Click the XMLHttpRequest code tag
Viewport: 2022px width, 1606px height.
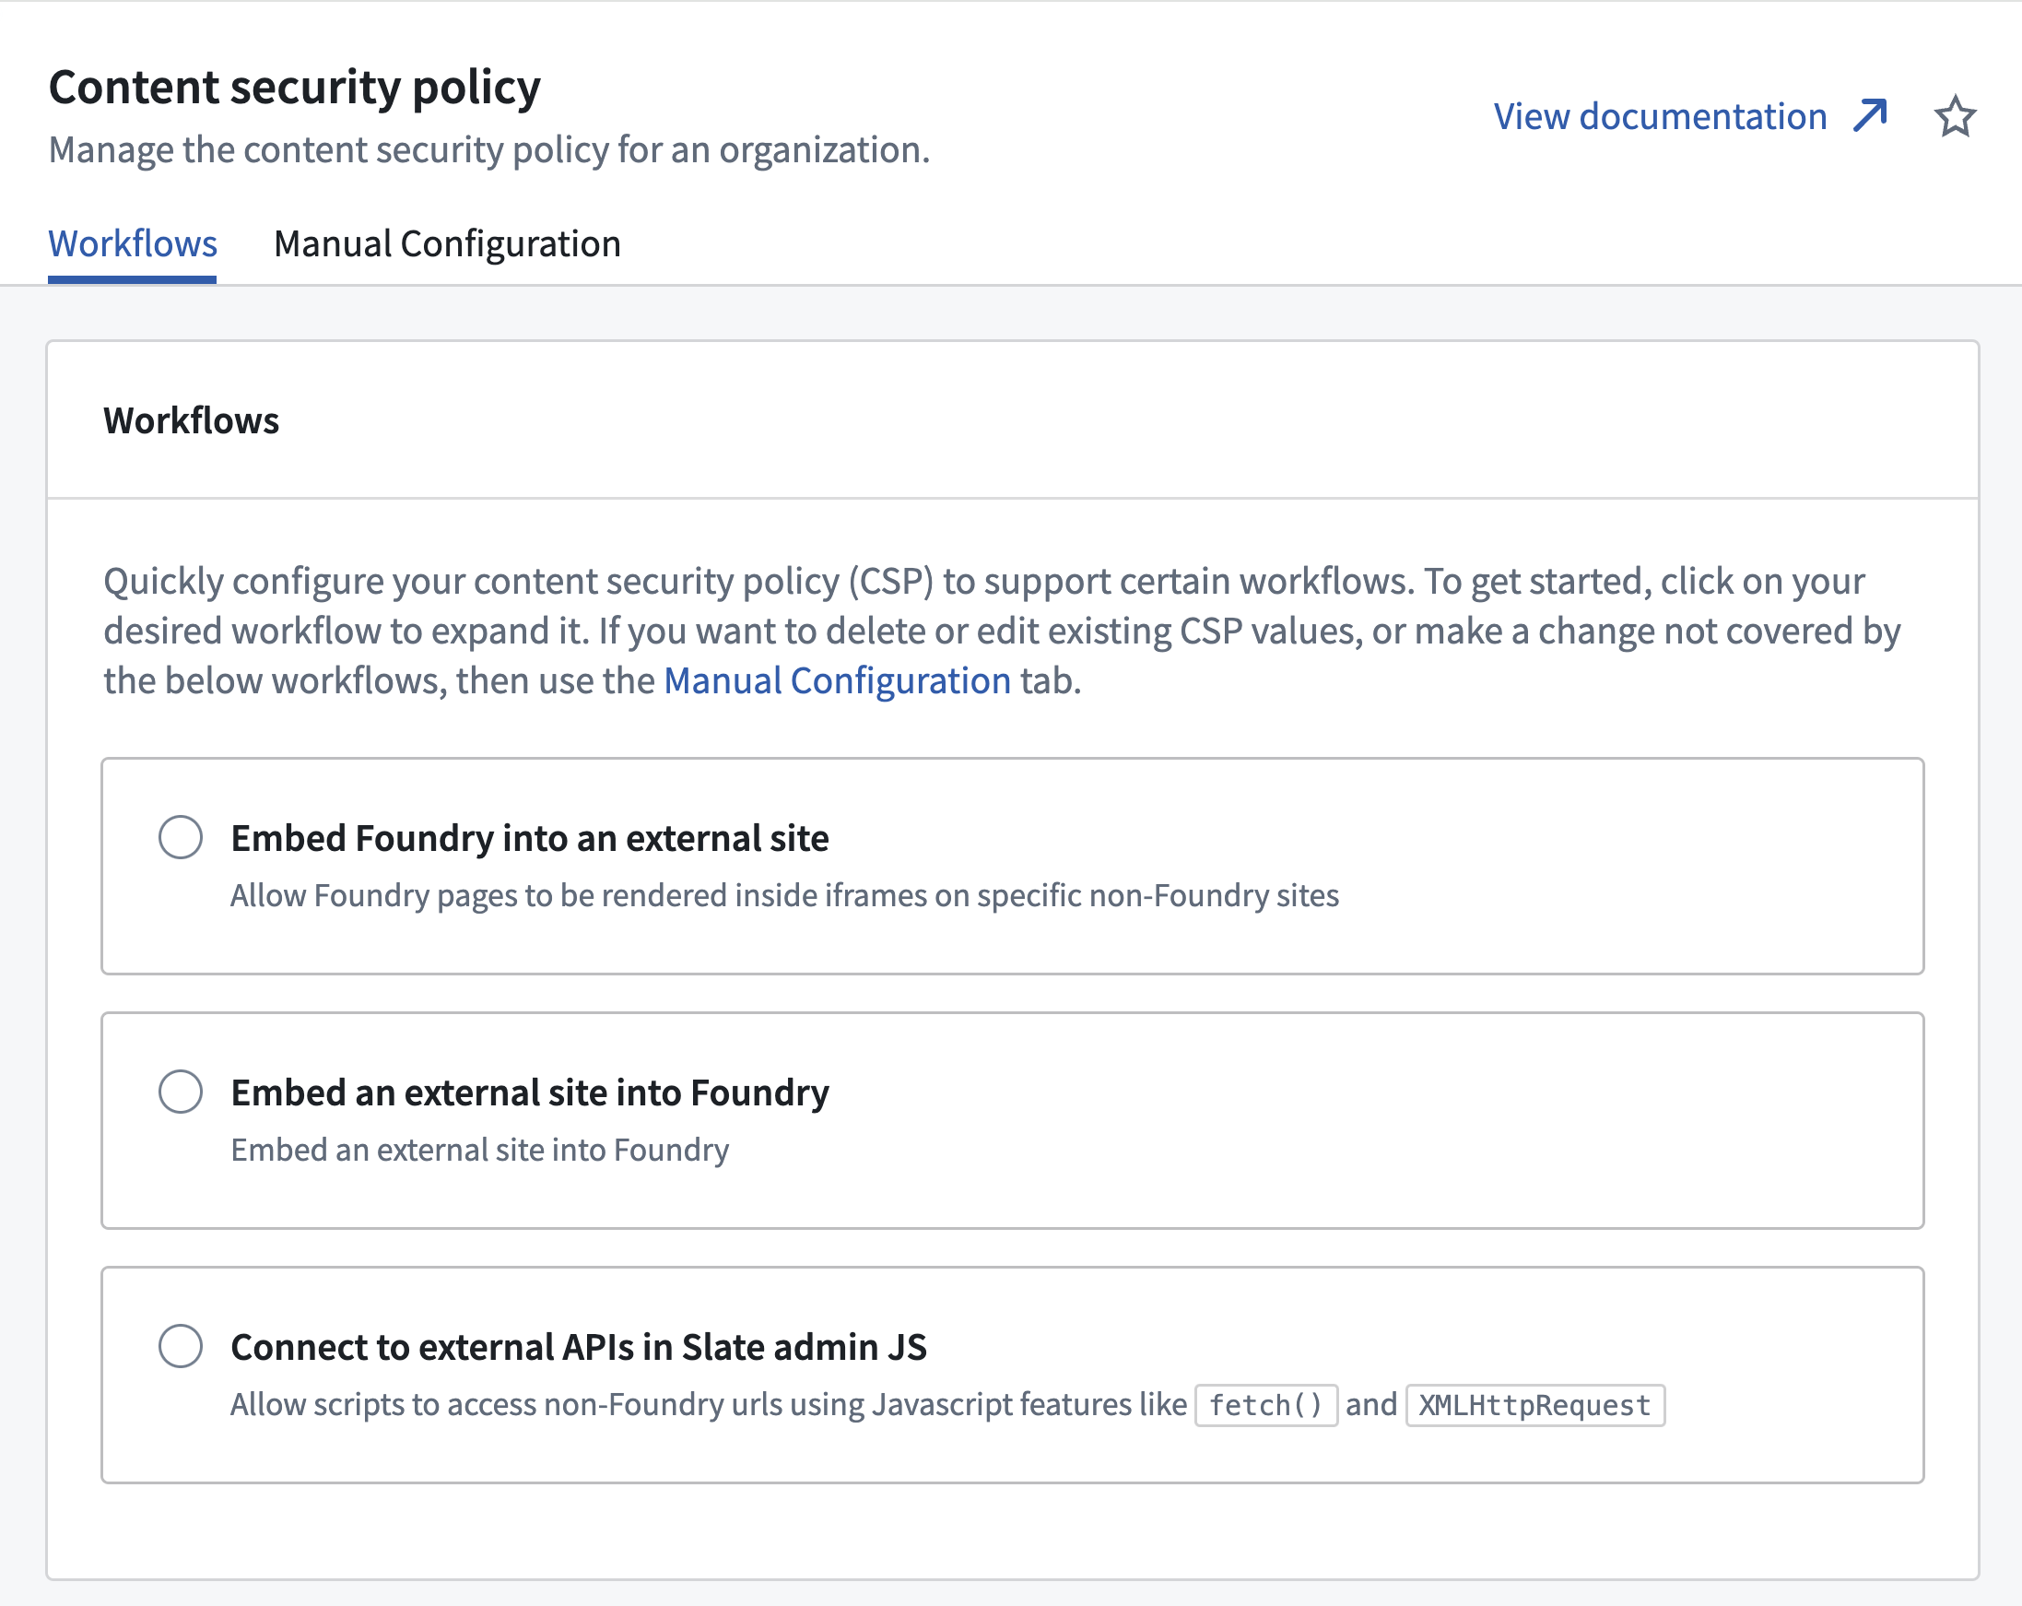click(x=1535, y=1405)
